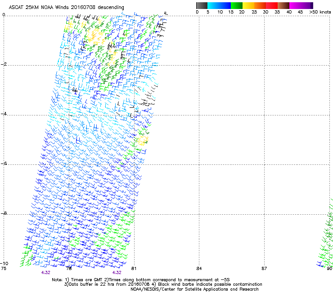Click the latitude label '-2'
Image resolution: width=333 pixels, height=292 pixels.
coord(4,64)
